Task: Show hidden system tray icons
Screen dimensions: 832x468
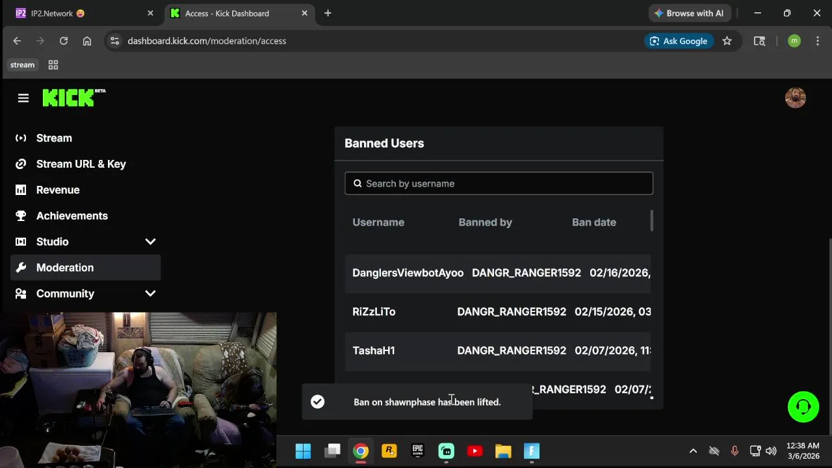Action: pos(693,451)
